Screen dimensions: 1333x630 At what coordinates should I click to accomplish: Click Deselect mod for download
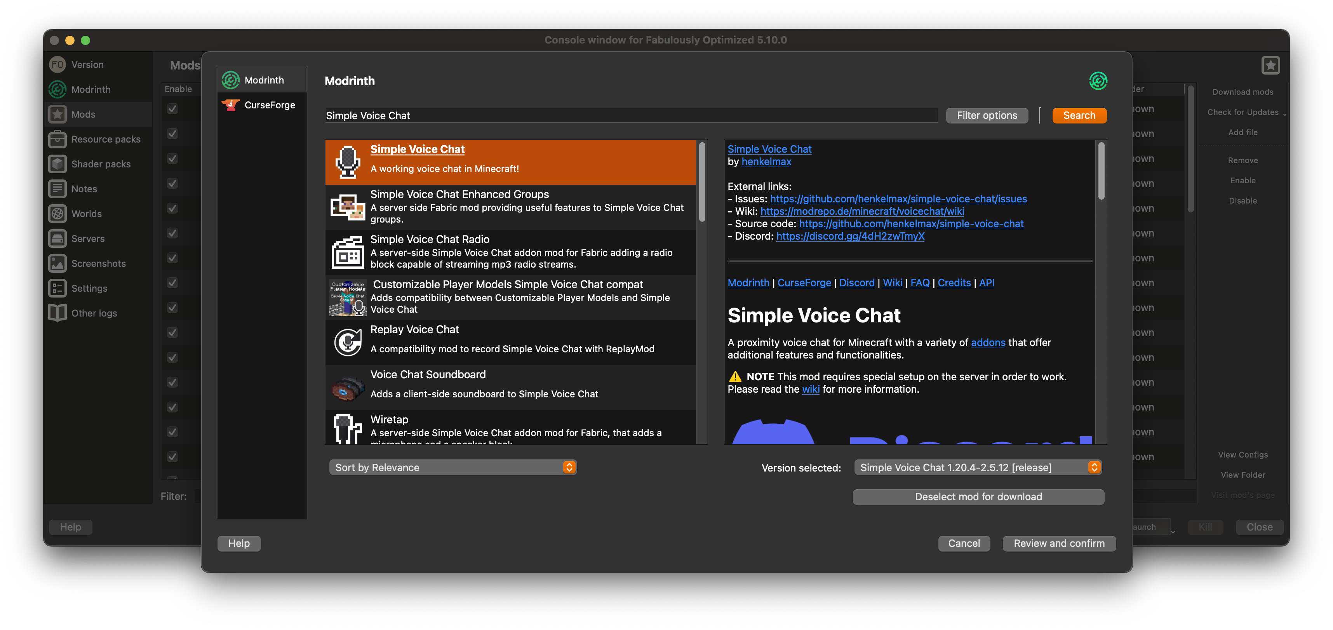pos(978,497)
